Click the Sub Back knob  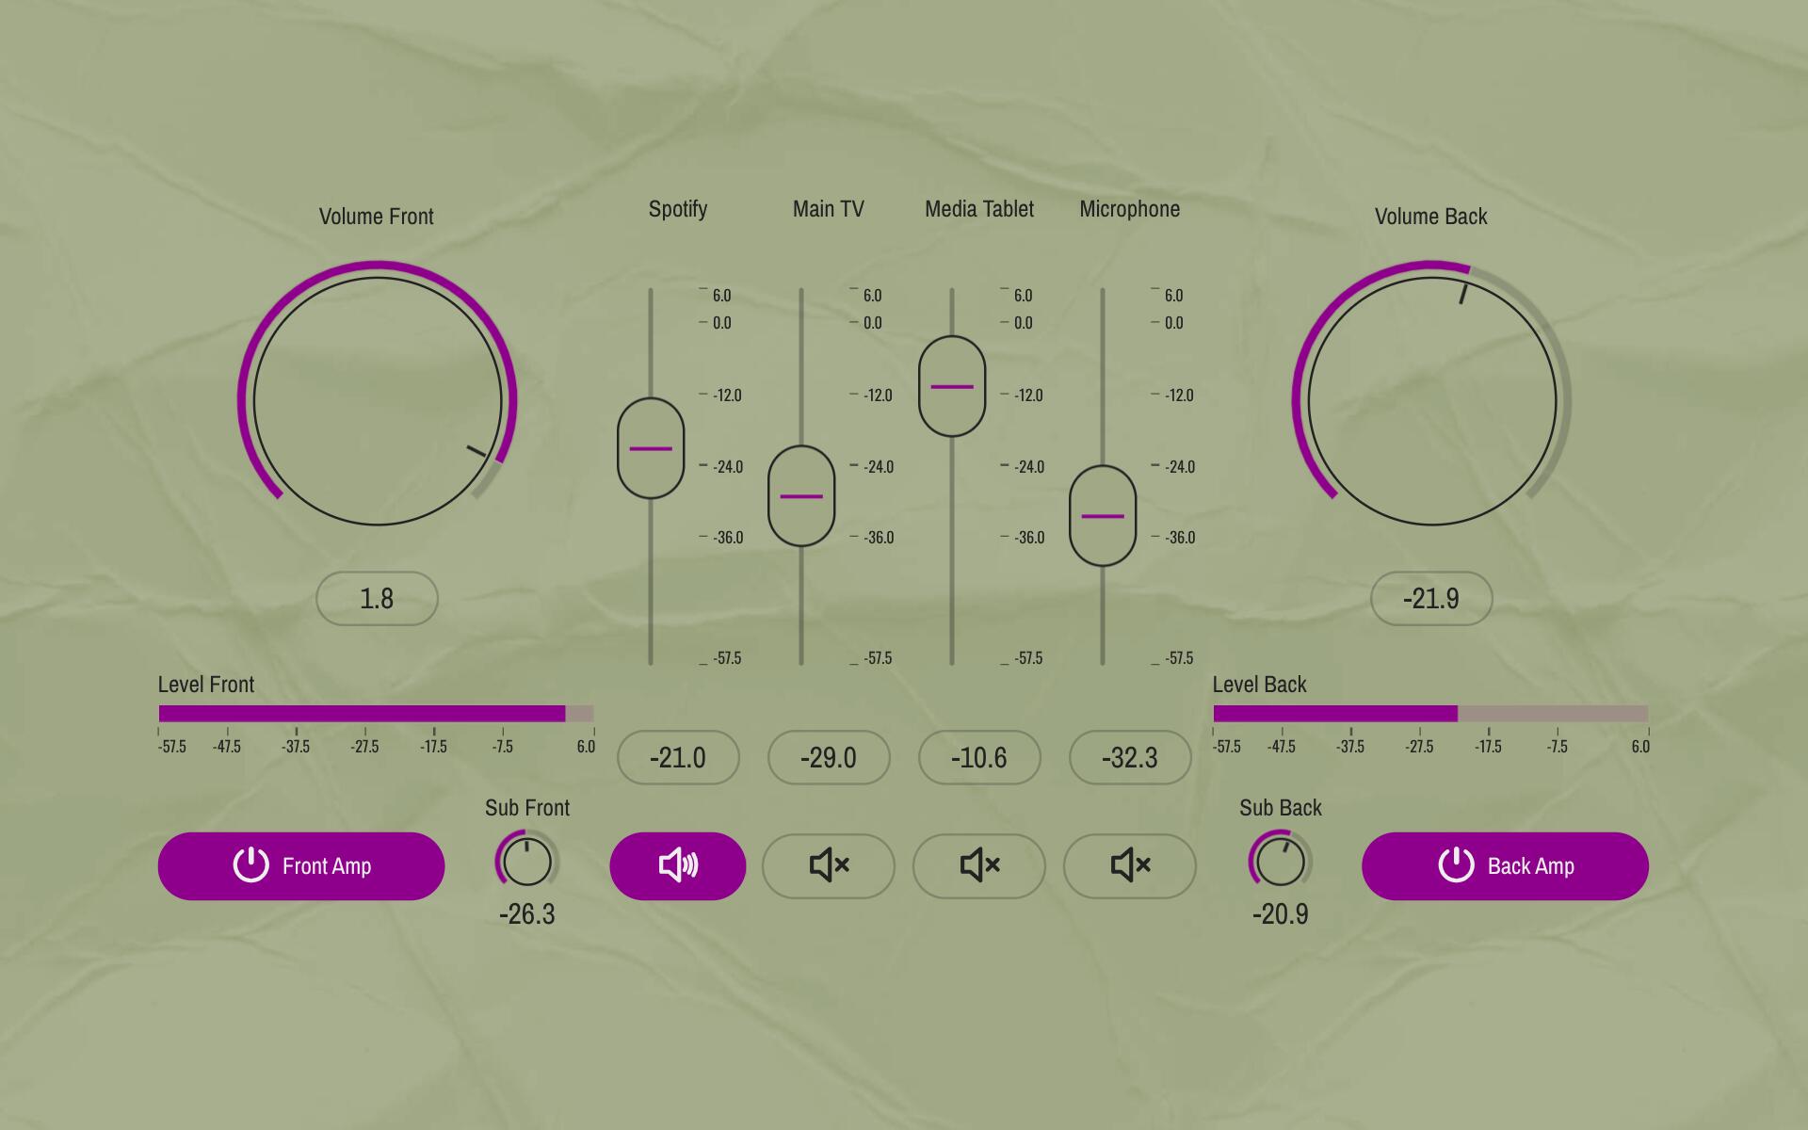coord(1280,861)
